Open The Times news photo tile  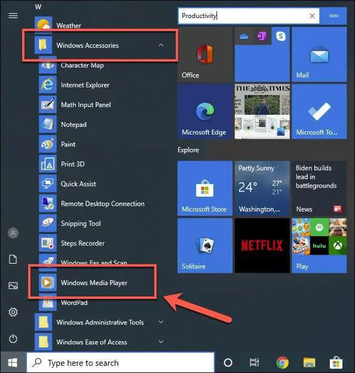262,112
